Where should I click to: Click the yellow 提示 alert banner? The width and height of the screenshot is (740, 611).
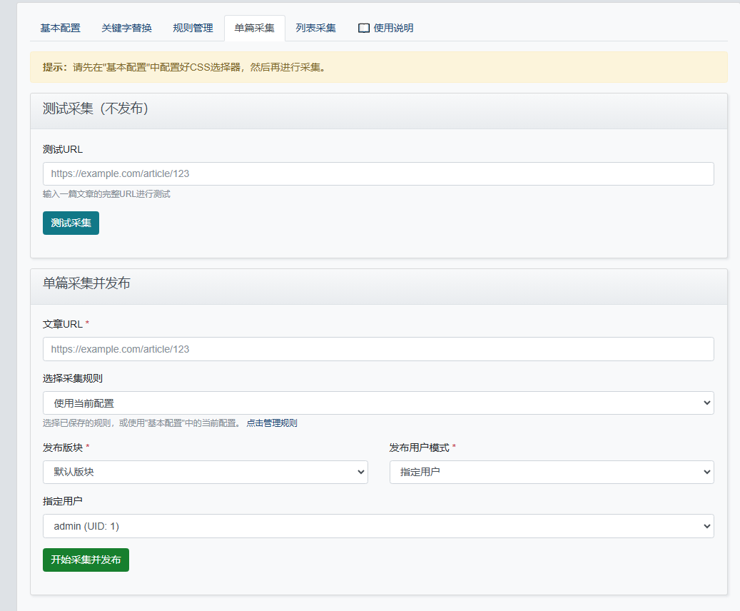click(x=378, y=67)
